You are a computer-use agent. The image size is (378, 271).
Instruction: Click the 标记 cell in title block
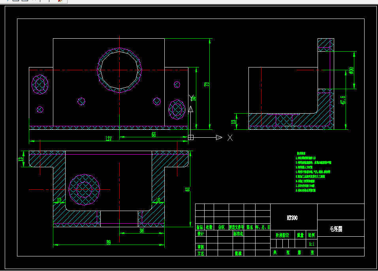(200, 227)
